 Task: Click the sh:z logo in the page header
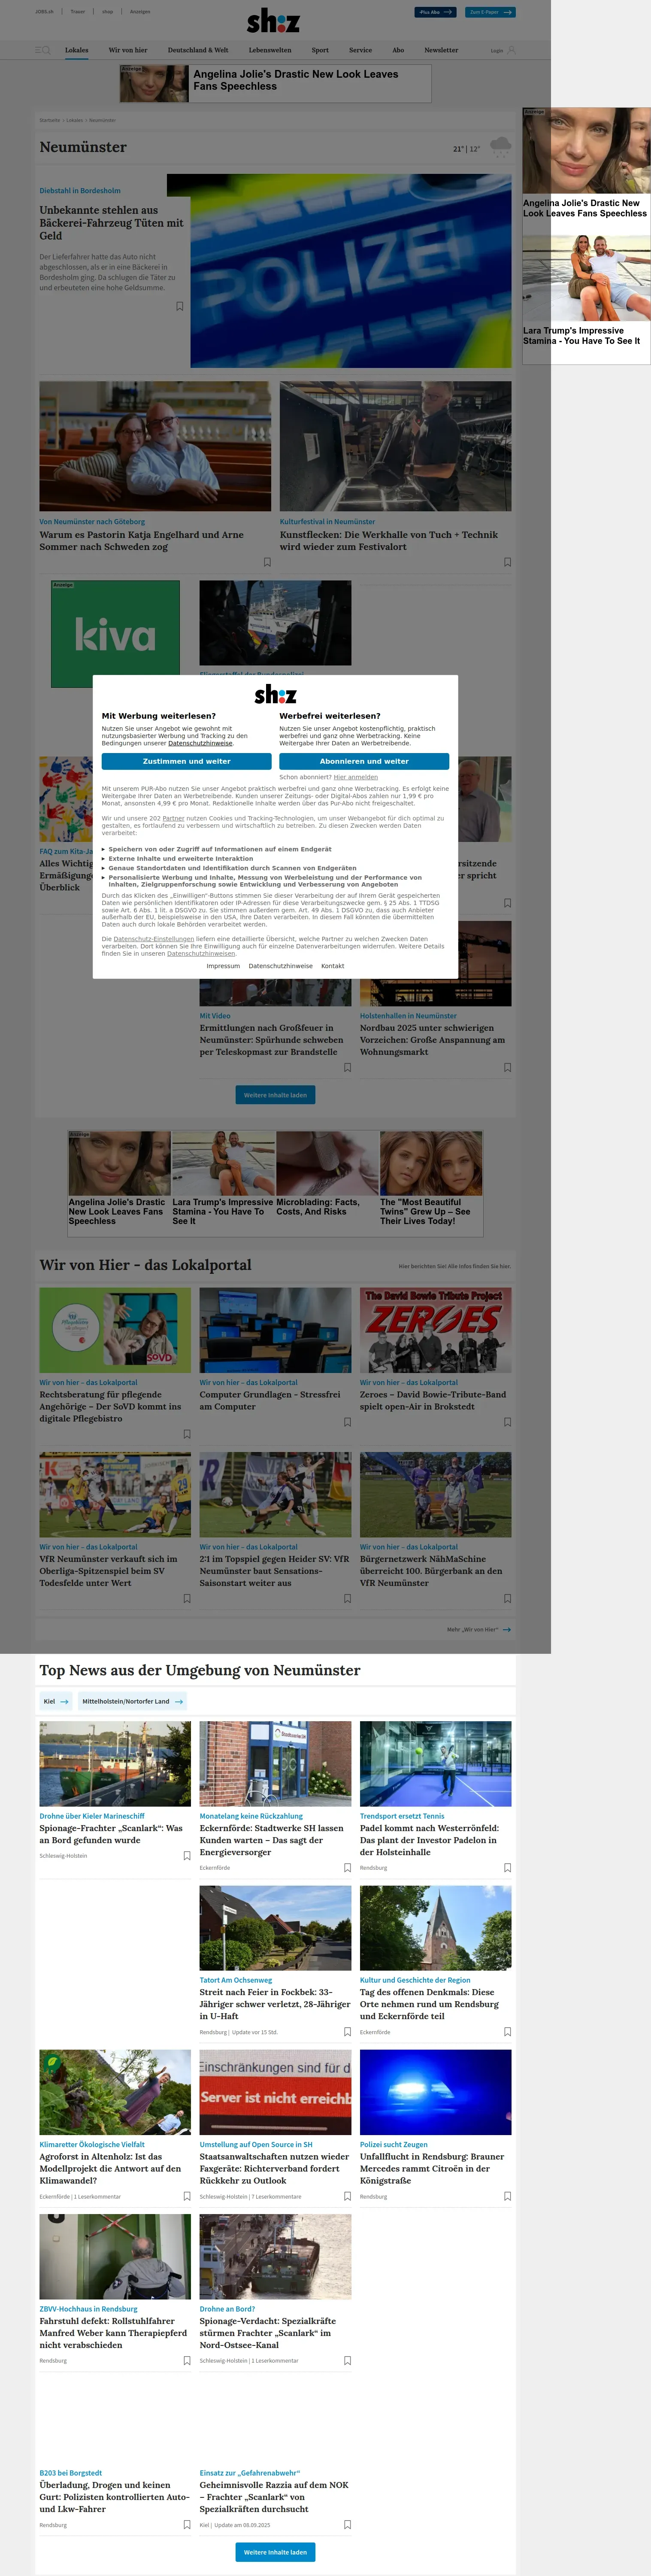273,20
